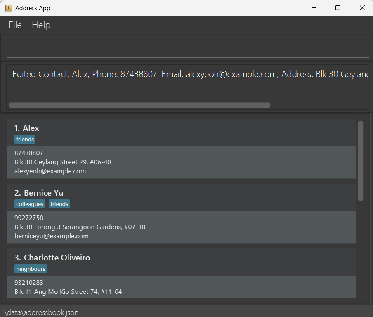Click the friends tag under Alex
373x317 pixels.
pyautogui.click(x=25, y=140)
